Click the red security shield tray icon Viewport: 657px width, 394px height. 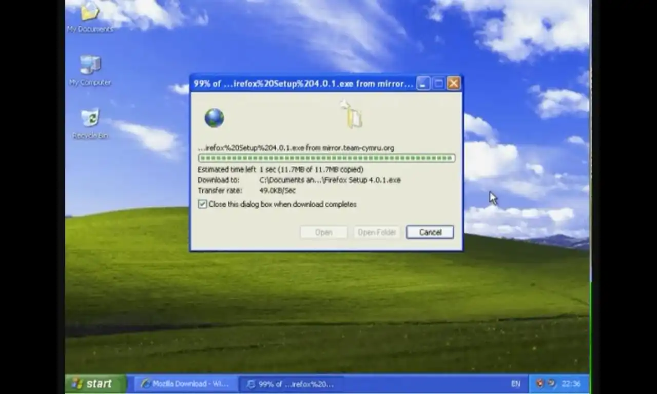click(539, 383)
